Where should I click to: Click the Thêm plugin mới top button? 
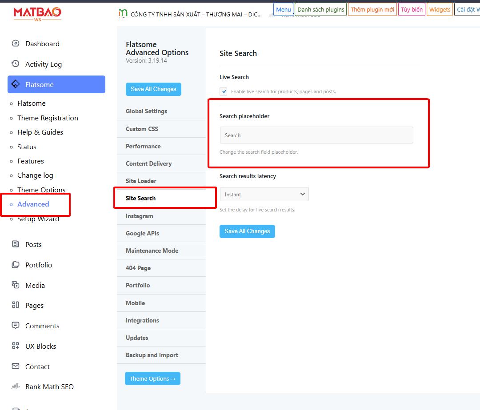(372, 9)
